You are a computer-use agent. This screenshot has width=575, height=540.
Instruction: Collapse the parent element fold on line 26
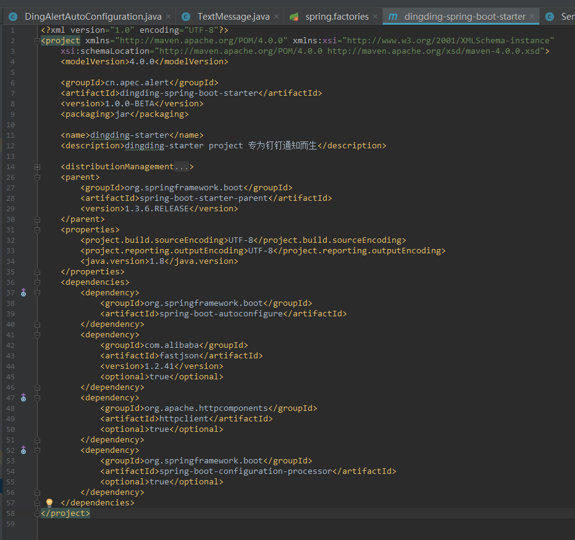pyautogui.click(x=38, y=177)
